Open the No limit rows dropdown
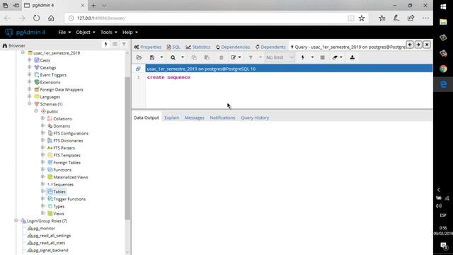Viewport: 453px width, 255px height. [280, 57]
